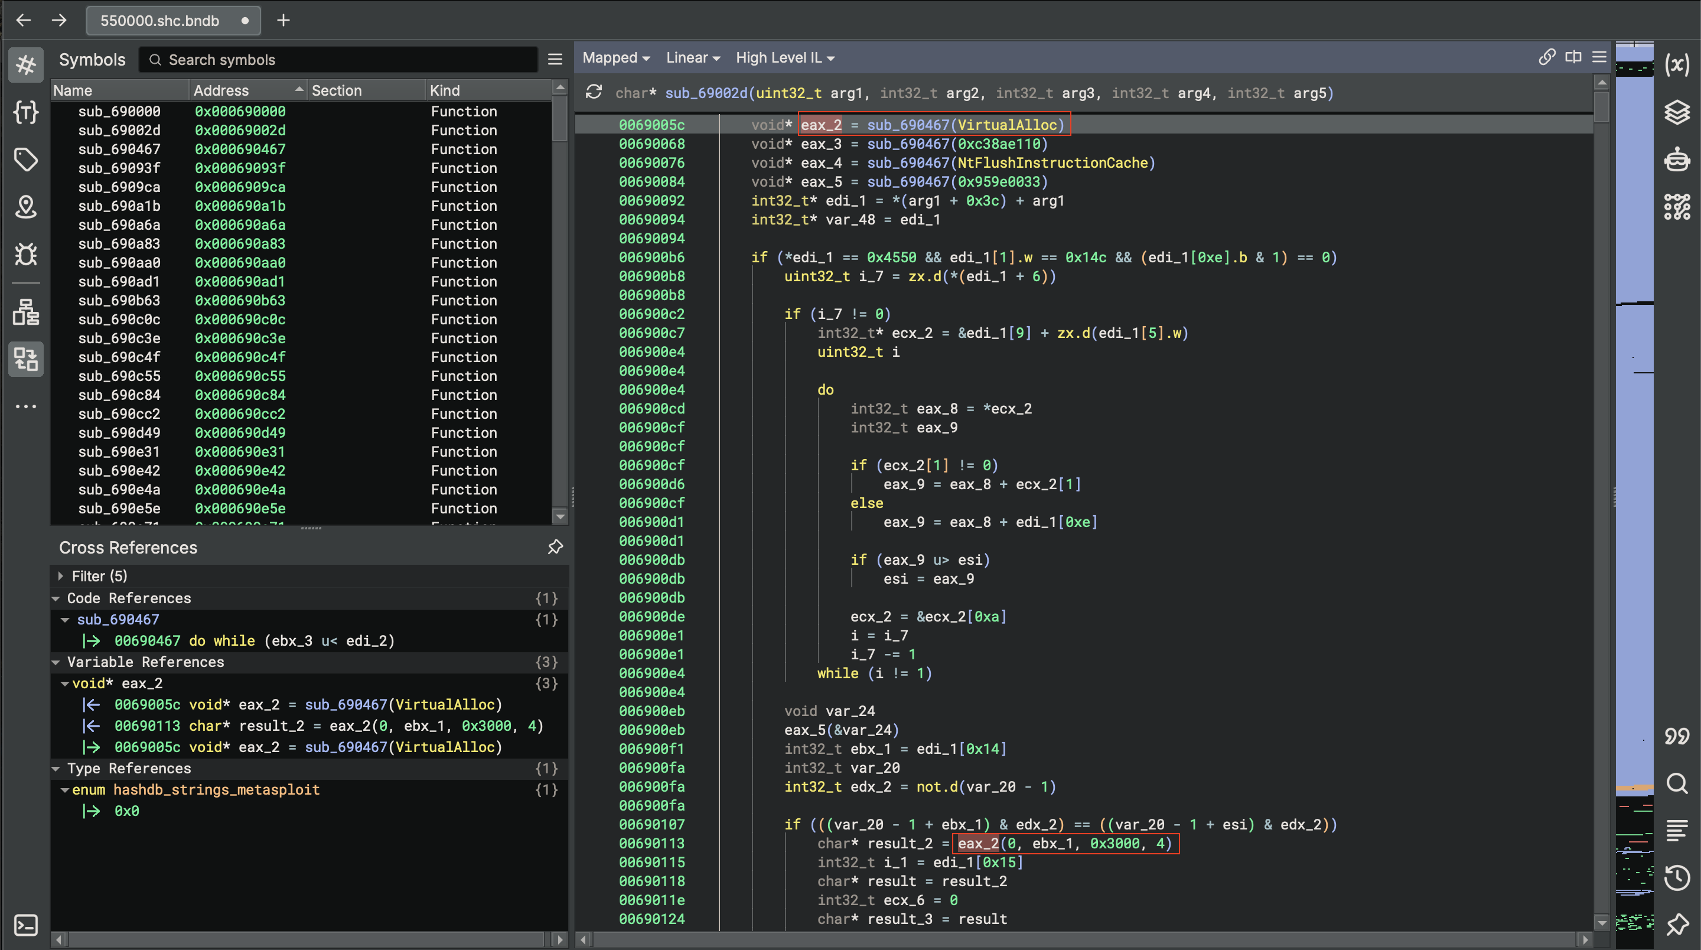
Task: Open the Stack layers icon
Action: coord(1677,112)
